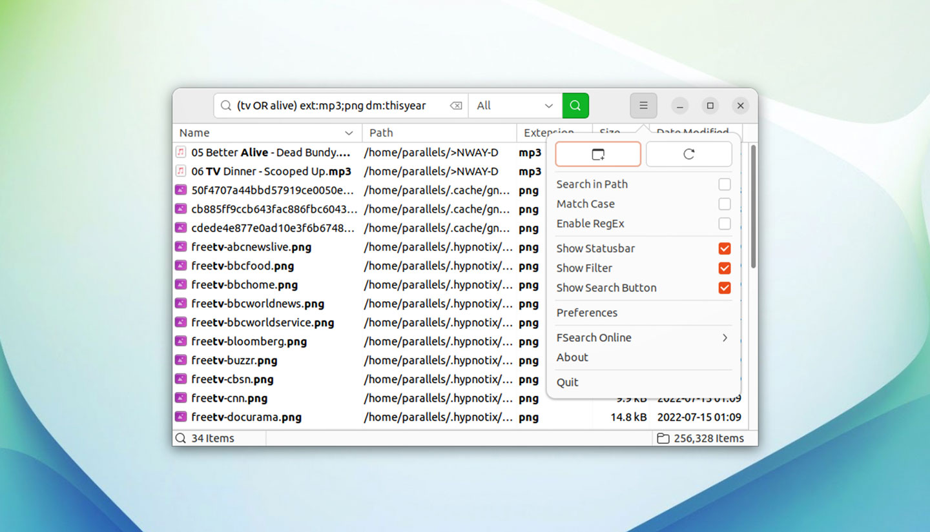Click the Name column sort arrow
The image size is (930, 532).
349,133
